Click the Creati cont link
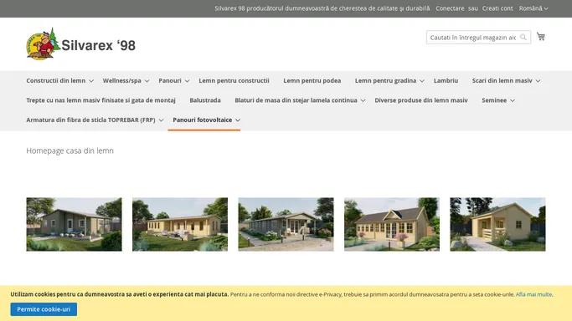 pyautogui.click(x=497, y=8)
